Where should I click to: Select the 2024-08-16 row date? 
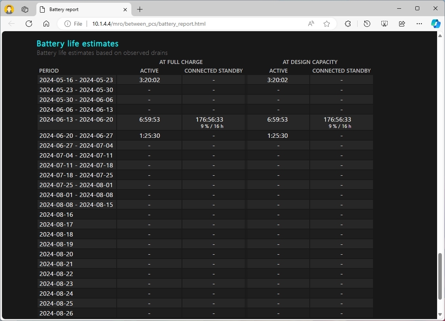point(56,214)
